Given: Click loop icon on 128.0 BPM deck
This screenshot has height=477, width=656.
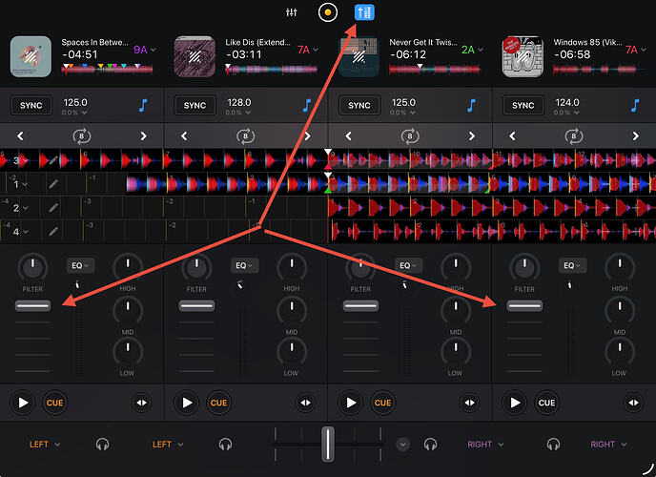Looking at the screenshot, I should (x=245, y=135).
